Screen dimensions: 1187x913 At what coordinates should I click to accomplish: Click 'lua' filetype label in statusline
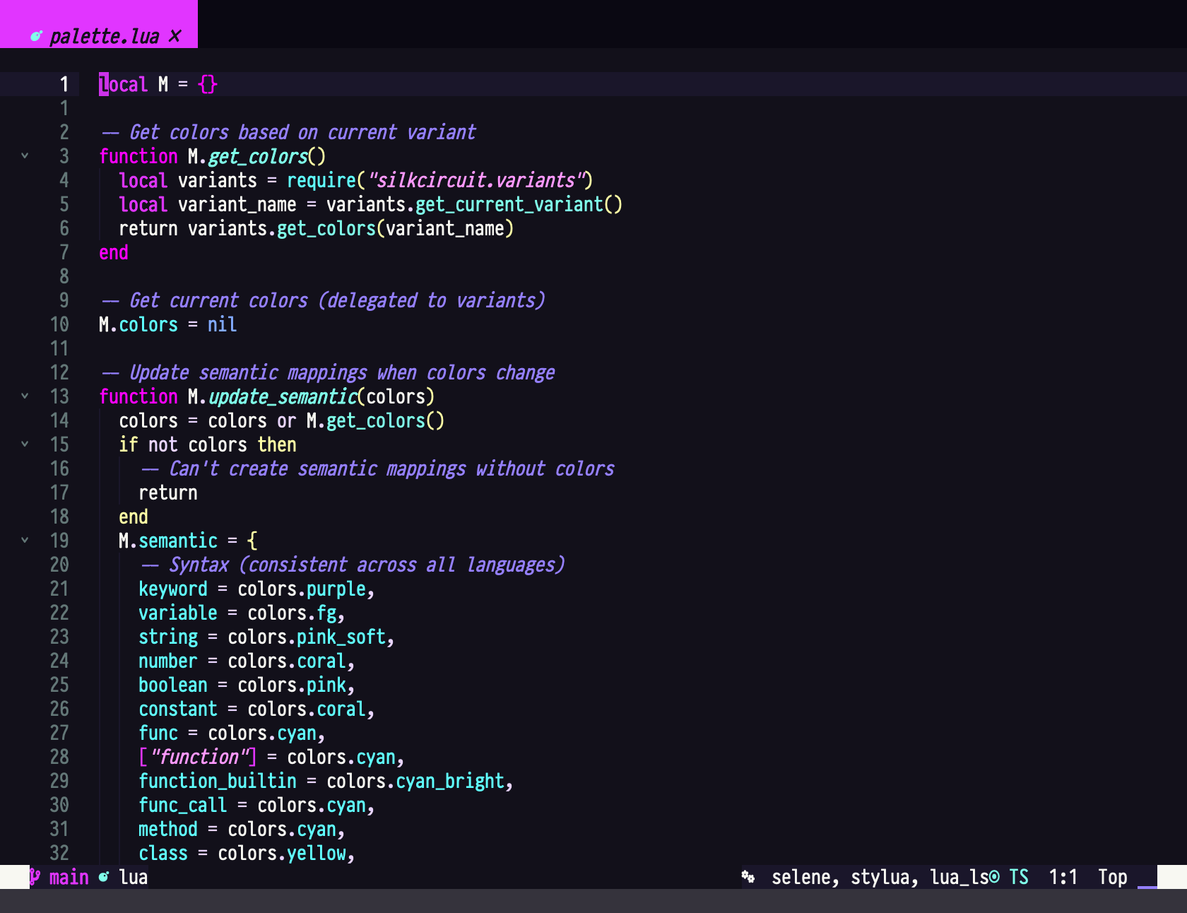(x=134, y=877)
